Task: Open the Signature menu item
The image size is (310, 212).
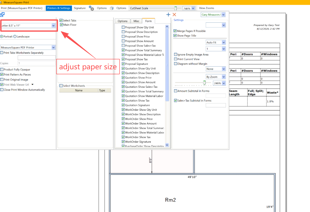Action: (80, 8)
